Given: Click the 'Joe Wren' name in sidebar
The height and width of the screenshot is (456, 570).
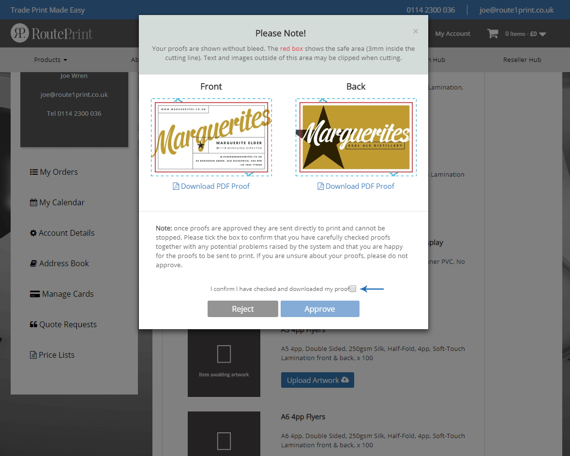Looking at the screenshot, I should click(74, 76).
